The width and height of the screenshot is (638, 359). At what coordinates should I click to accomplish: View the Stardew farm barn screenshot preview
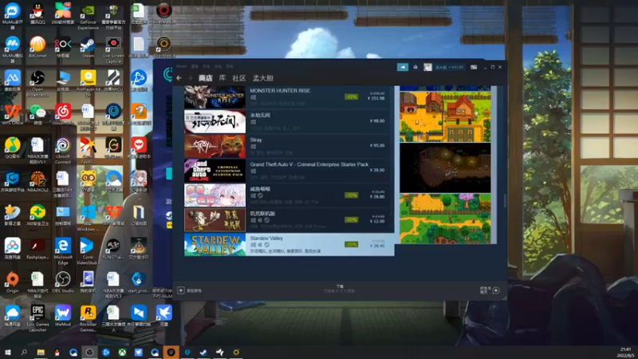pos(445,116)
